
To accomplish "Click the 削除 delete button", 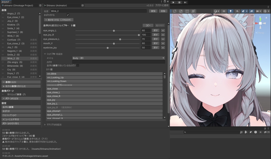I will (x=163, y=11).
